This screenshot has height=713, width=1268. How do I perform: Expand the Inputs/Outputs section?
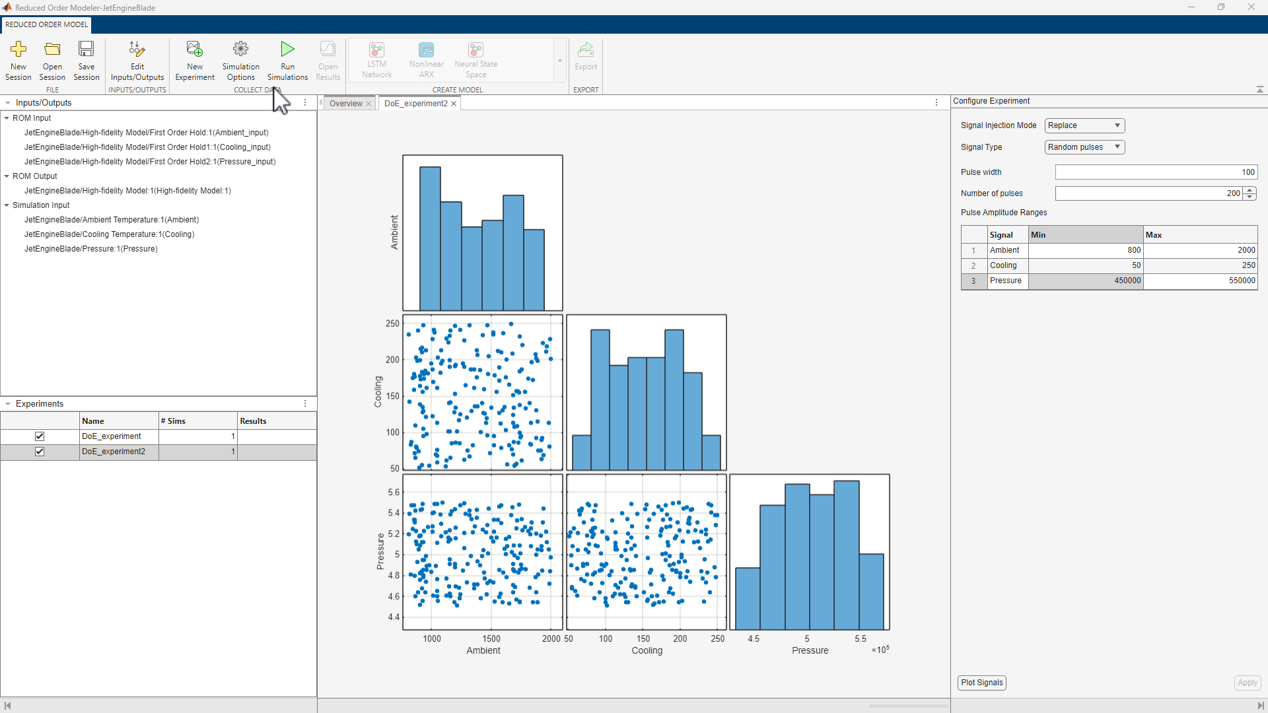pos(9,102)
